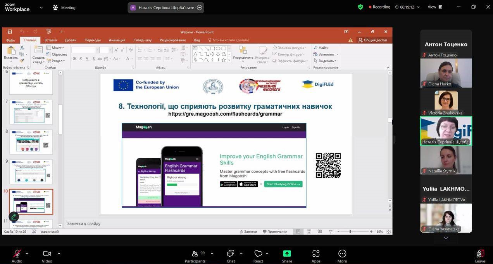Click the Упорядочить arrange icon

(243, 50)
